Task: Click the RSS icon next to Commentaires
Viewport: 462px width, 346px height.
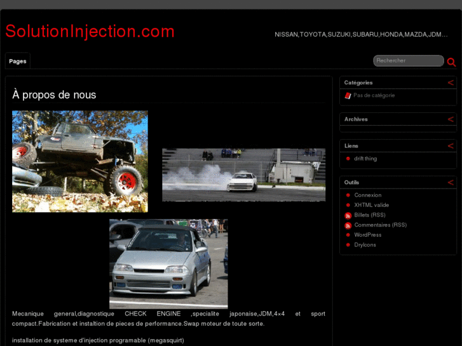Action: (x=348, y=226)
